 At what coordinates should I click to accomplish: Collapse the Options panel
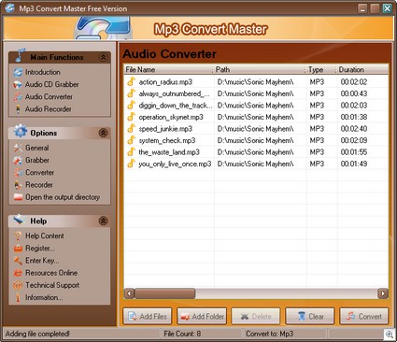pyautogui.click(x=103, y=133)
